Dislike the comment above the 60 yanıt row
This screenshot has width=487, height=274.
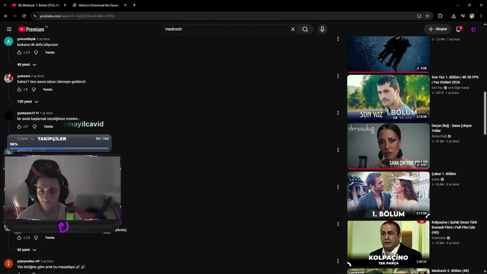pyautogui.click(x=36, y=237)
